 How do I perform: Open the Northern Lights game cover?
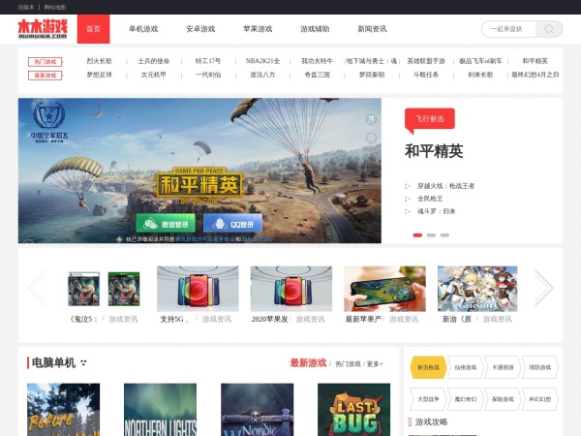(x=160, y=410)
